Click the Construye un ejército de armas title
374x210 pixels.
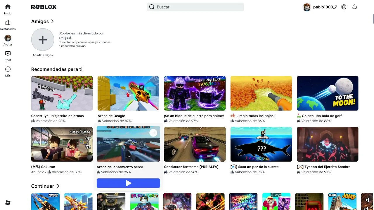point(58,116)
